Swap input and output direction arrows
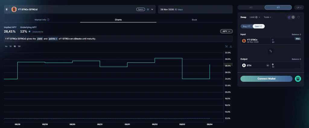This screenshot has width=309, height=128. pyautogui.click(x=271, y=51)
